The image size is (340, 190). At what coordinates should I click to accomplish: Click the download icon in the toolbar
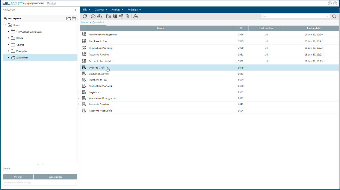(x=99, y=16)
